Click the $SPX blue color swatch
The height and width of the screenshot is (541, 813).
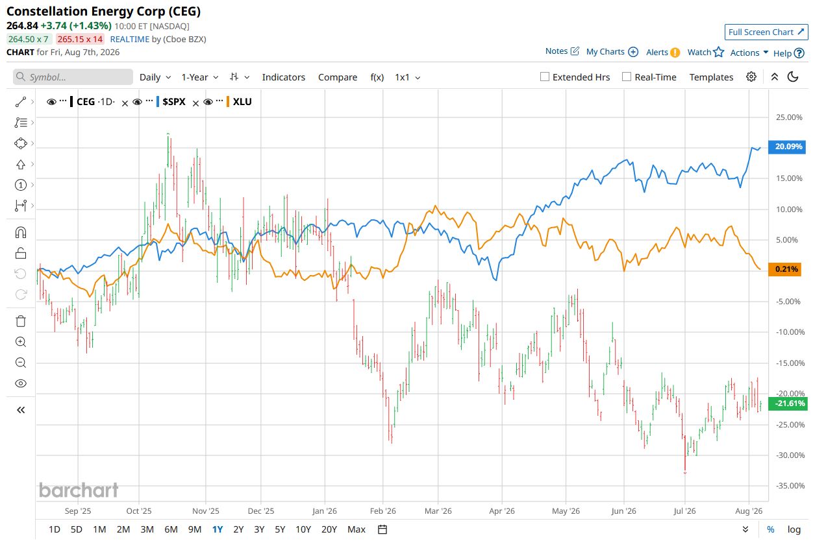[158, 102]
